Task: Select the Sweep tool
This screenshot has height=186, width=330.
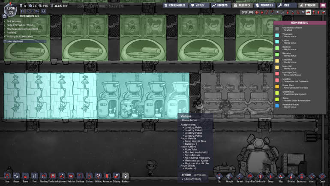Action: [x=271, y=176]
